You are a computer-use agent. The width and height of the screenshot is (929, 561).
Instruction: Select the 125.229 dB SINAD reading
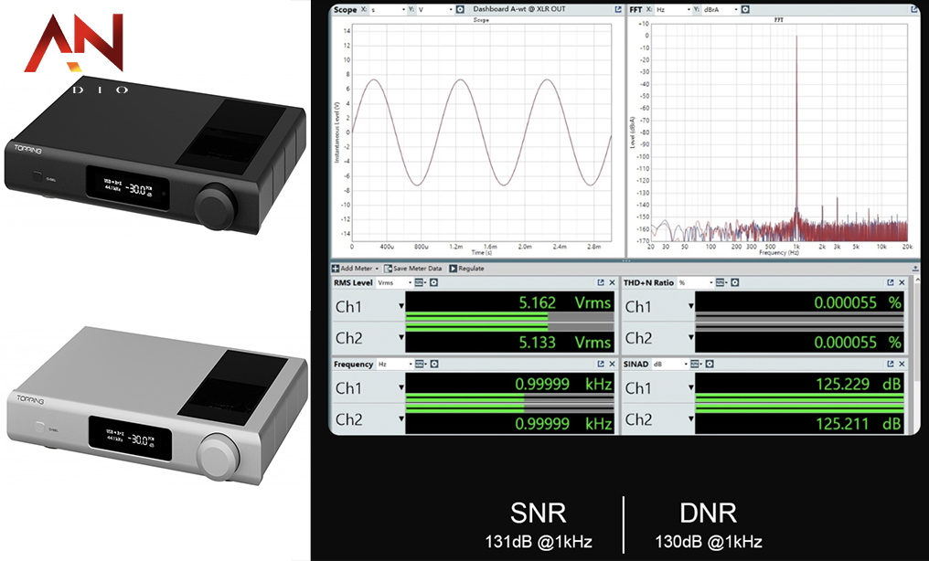[859, 384]
